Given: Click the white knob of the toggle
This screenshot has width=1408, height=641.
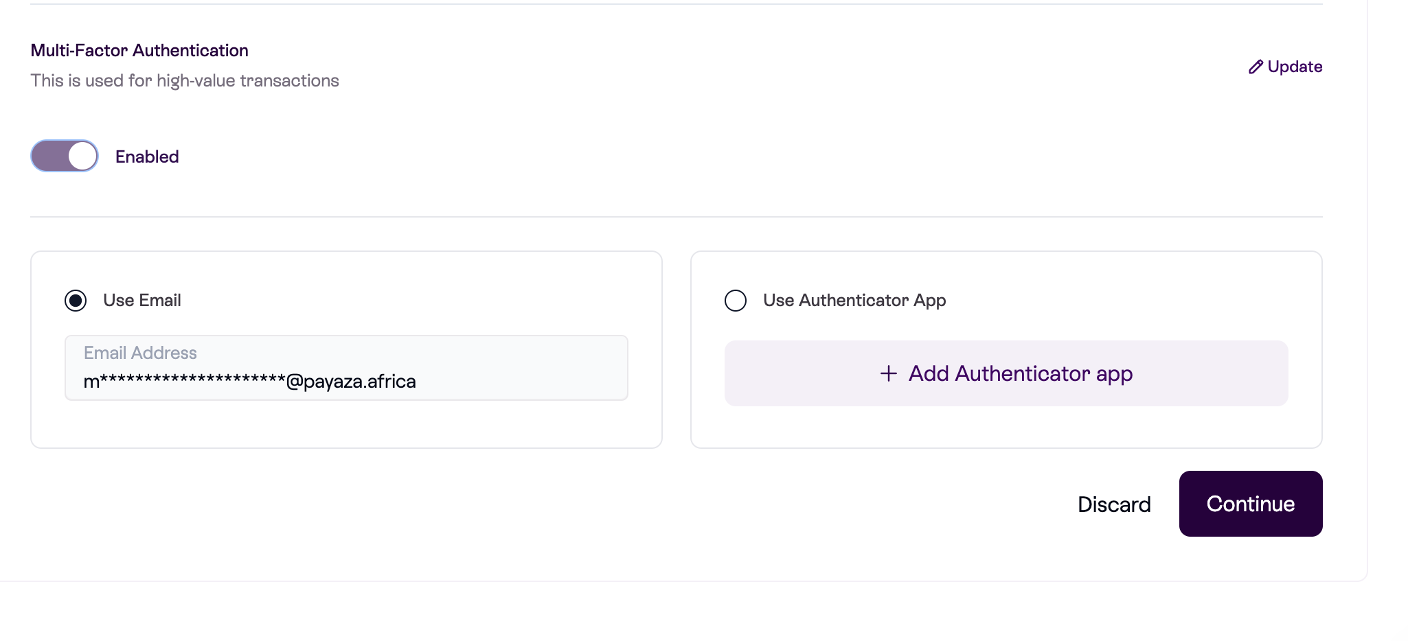Looking at the screenshot, I should click(82, 156).
